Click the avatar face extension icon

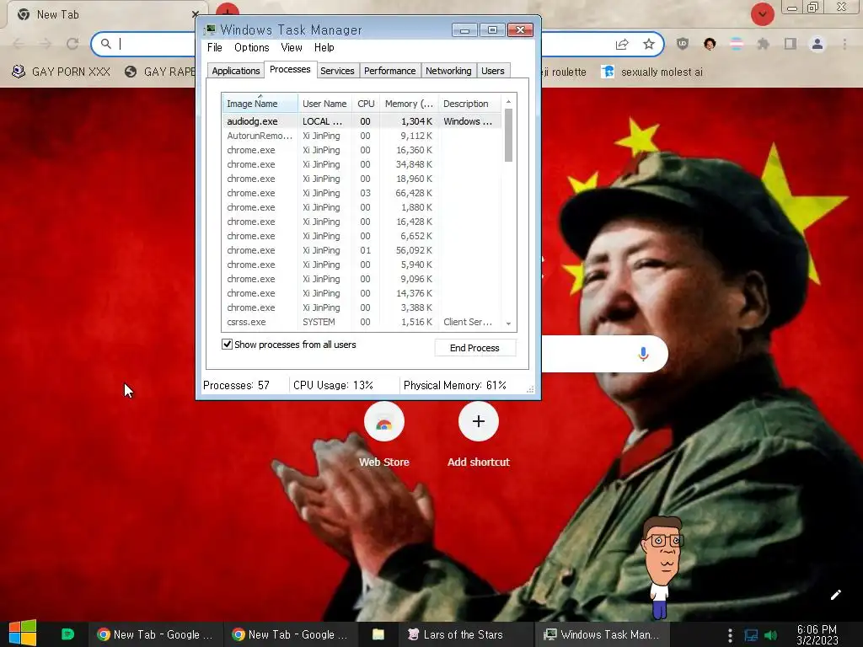[x=710, y=44]
